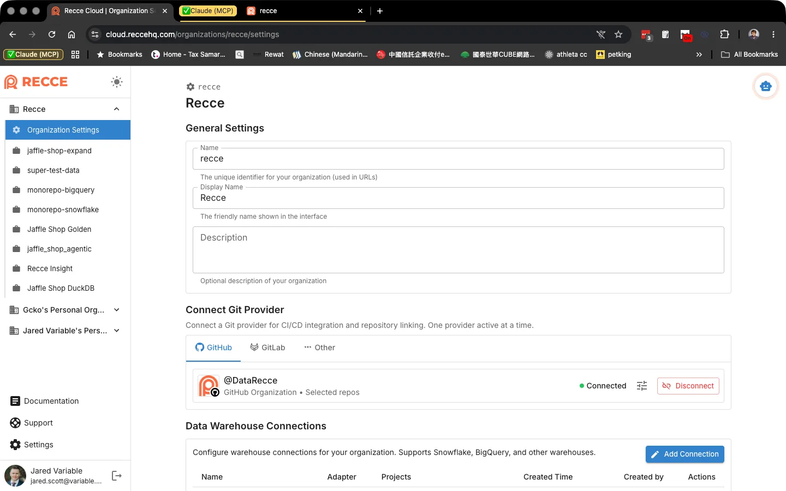The image size is (786, 491).
Task: Open Documentation link in sidebar
Action: 44,401
